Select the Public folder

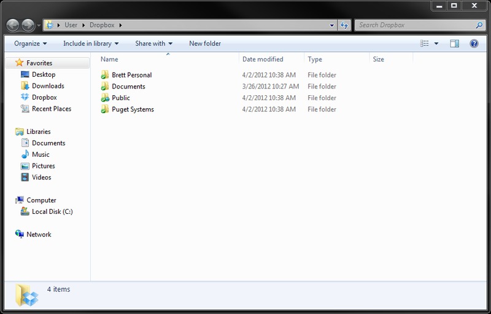click(121, 98)
